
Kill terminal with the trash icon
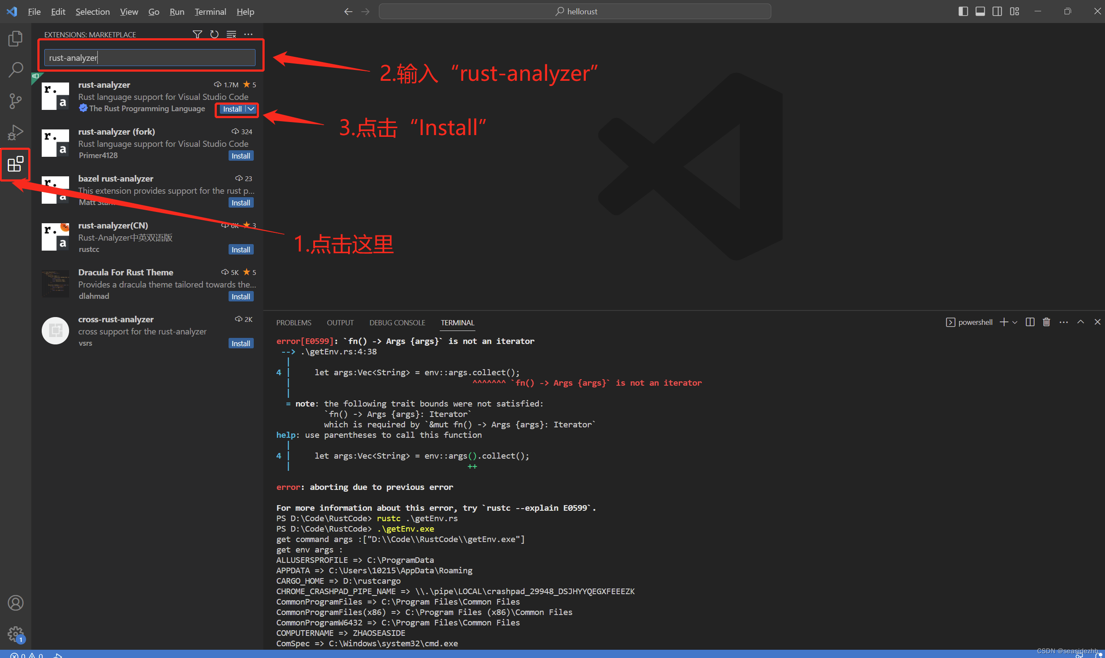point(1046,322)
